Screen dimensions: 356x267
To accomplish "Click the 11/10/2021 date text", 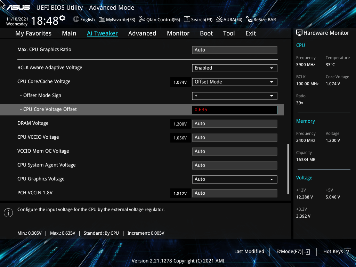I will click(x=17, y=19).
